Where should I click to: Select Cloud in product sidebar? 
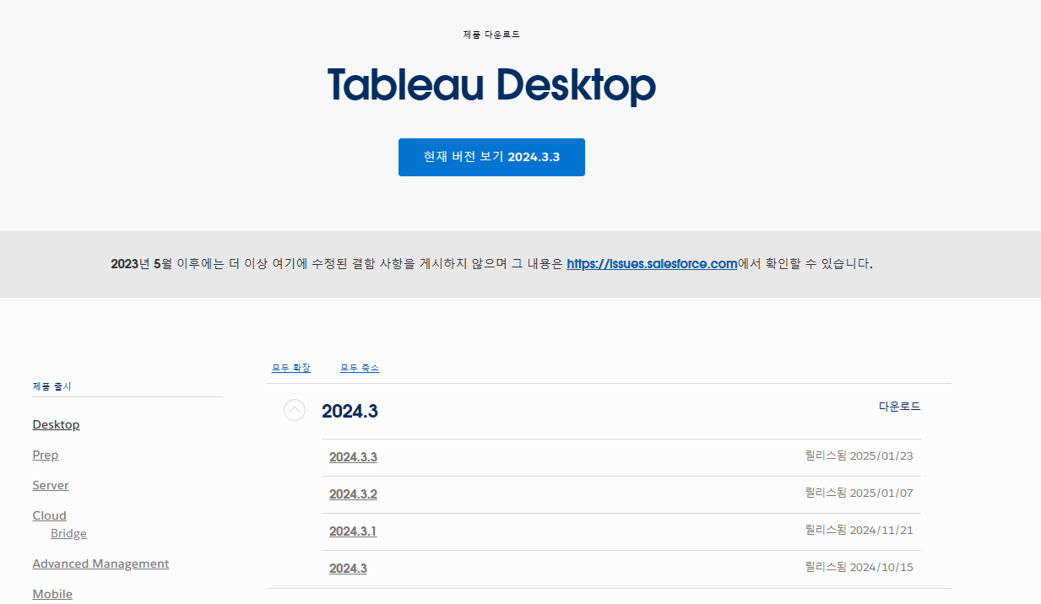click(x=49, y=515)
